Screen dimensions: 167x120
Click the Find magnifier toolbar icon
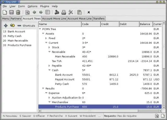click(x=27, y=12)
